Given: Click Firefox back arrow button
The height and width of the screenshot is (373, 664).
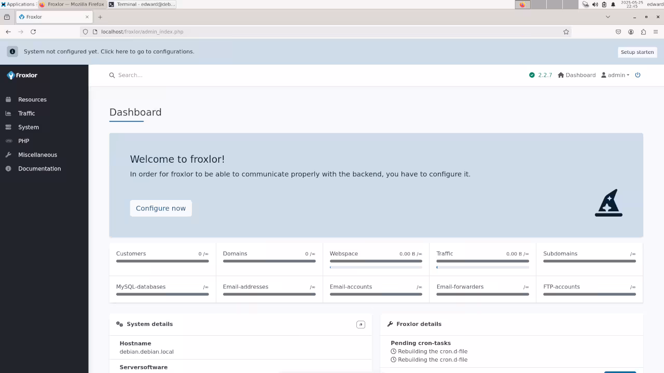Looking at the screenshot, I should [8, 32].
